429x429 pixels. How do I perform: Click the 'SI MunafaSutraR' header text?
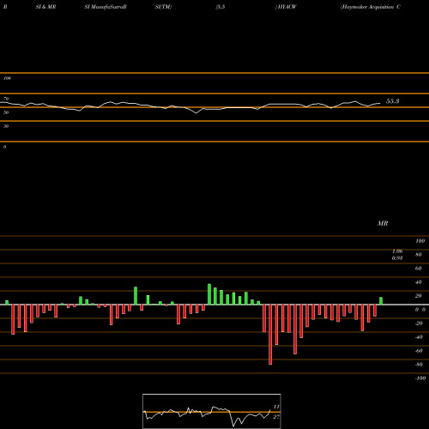(106, 7)
